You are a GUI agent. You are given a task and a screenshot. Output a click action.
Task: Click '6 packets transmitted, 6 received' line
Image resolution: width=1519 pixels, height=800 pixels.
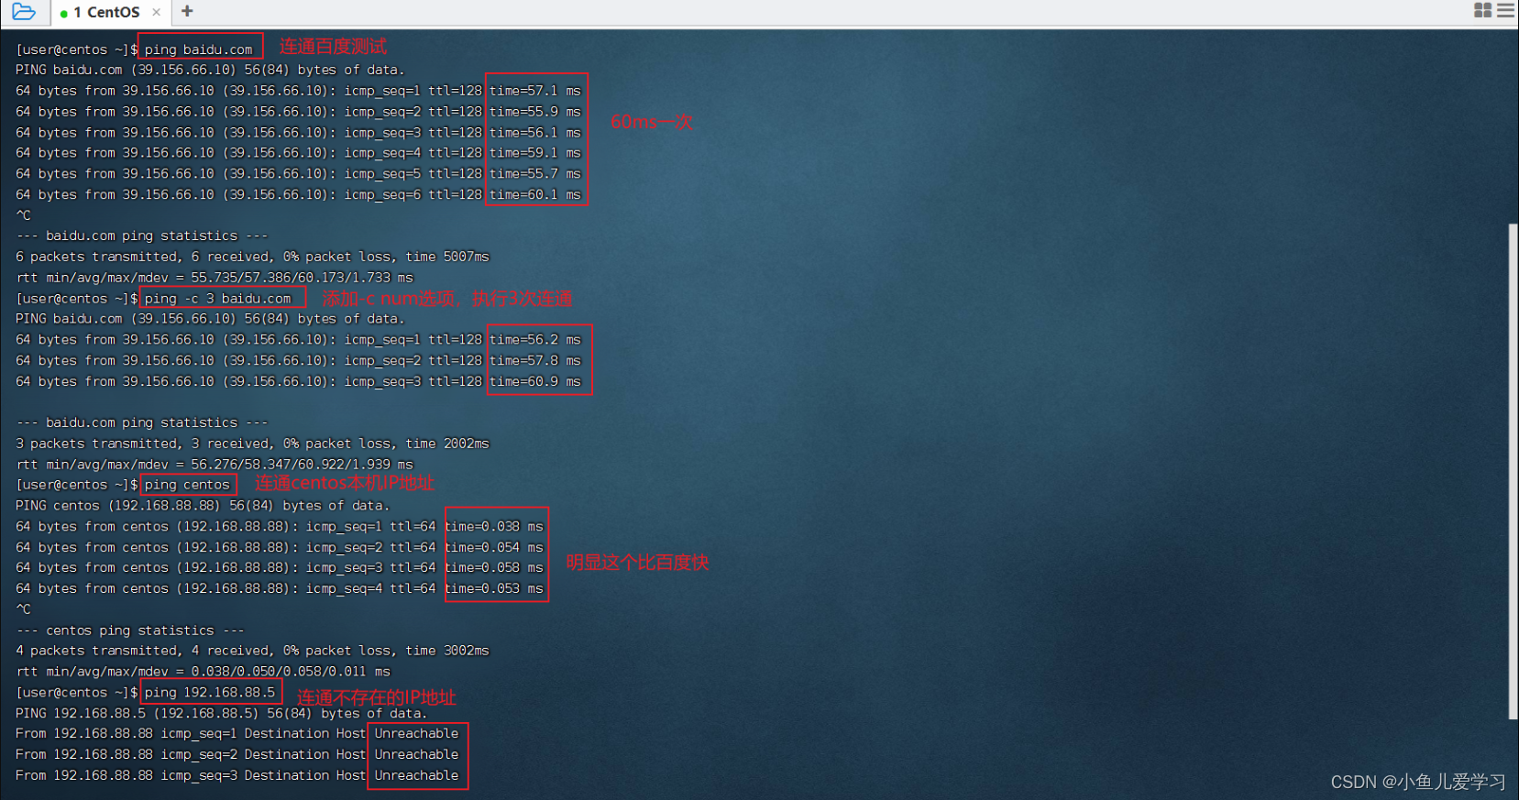pos(252,257)
